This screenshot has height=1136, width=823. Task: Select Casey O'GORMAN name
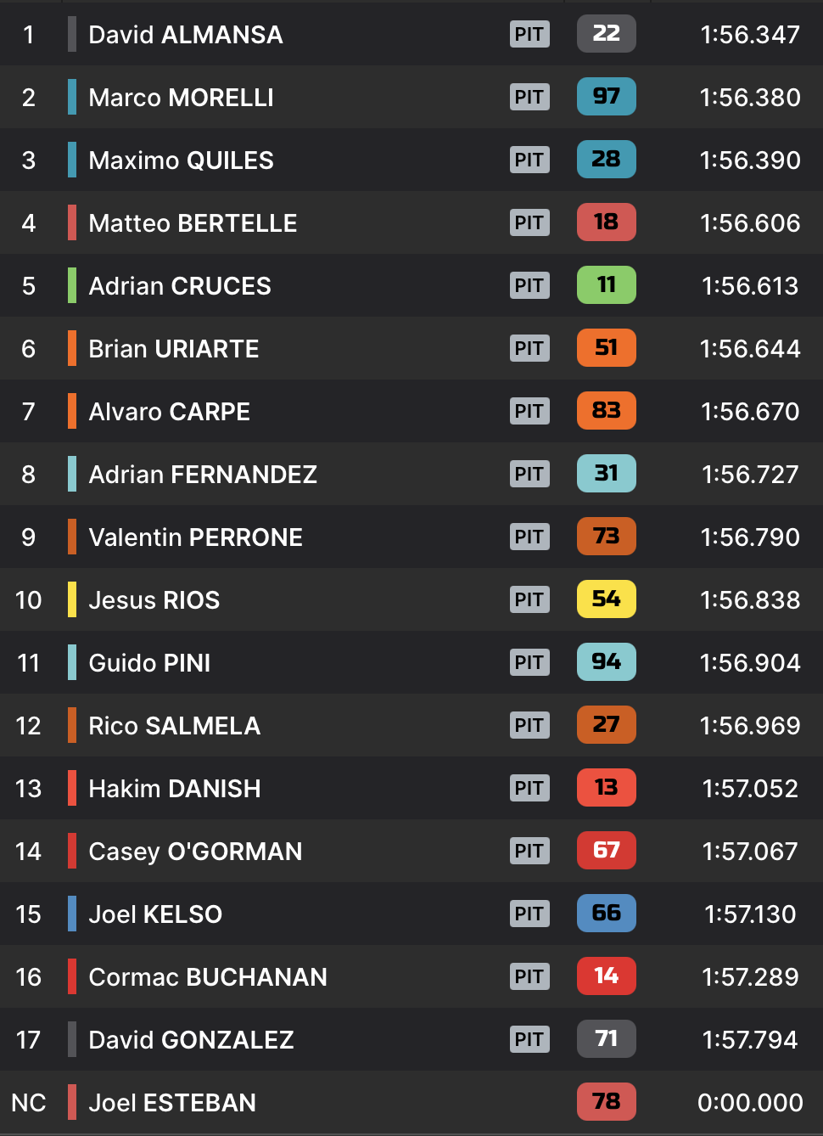tap(195, 852)
